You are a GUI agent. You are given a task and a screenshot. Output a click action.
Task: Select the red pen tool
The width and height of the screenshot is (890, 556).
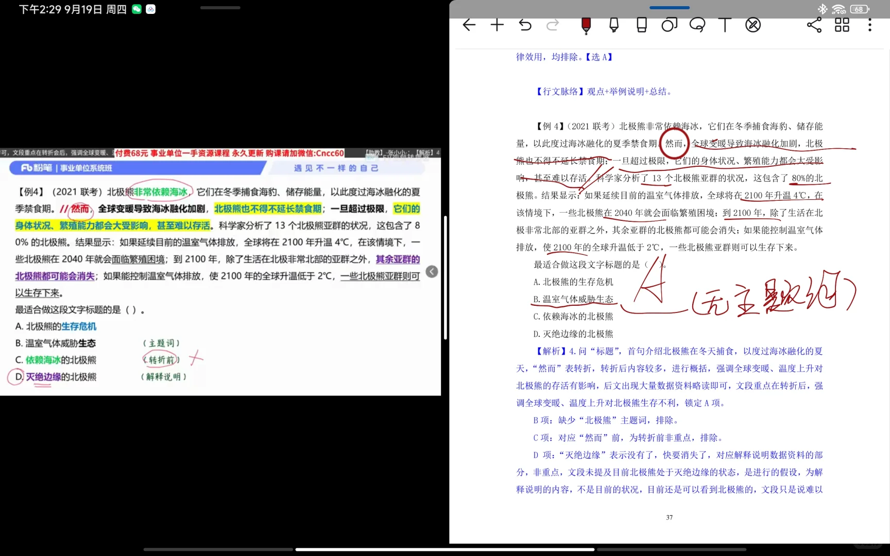586,25
